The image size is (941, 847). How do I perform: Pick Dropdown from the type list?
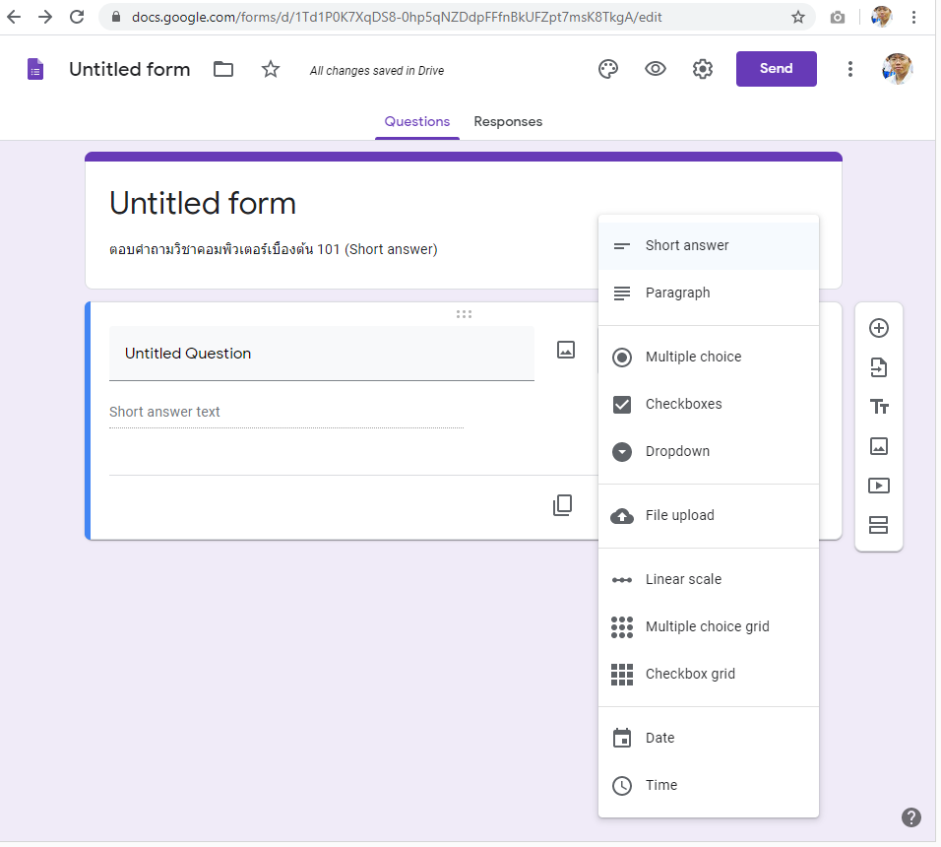677,451
